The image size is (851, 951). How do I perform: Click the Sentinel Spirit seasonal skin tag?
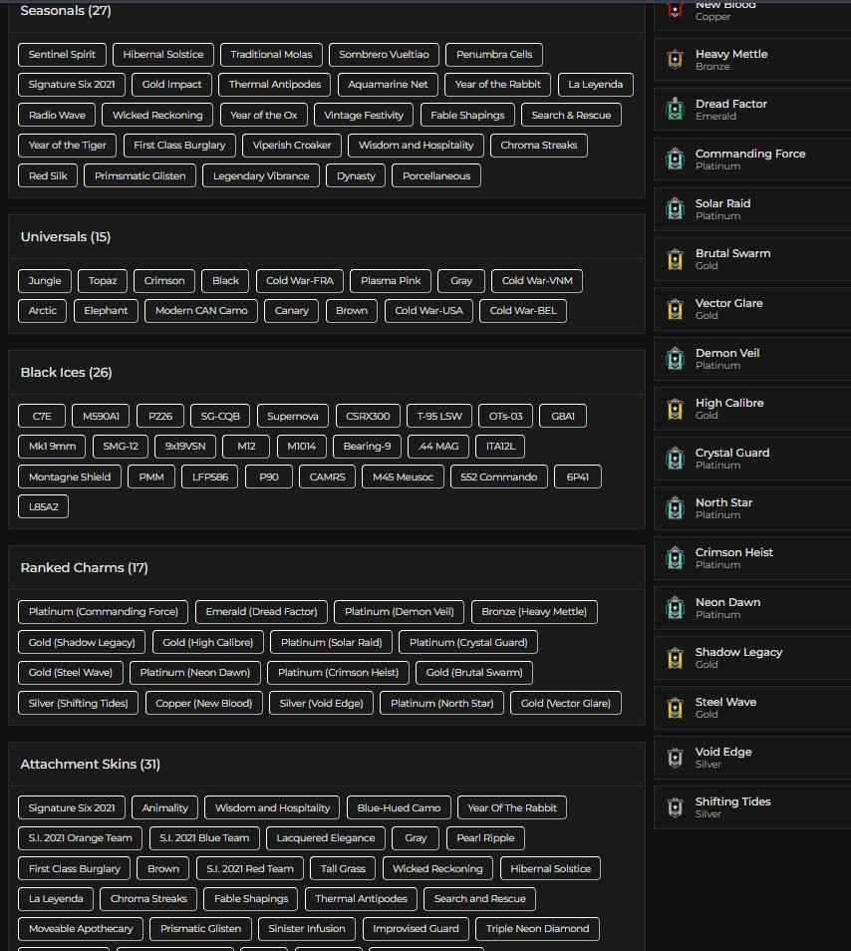coord(62,55)
